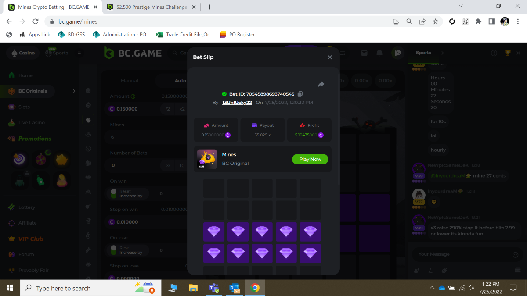Open Chrome three-dot menu
Viewport: 527px width, 296px height.
[517, 21]
